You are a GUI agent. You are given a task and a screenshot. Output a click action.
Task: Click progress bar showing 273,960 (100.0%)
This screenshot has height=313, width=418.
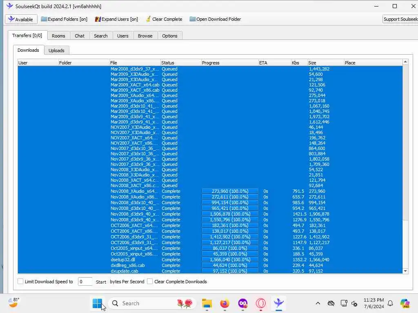pos(230,191)
